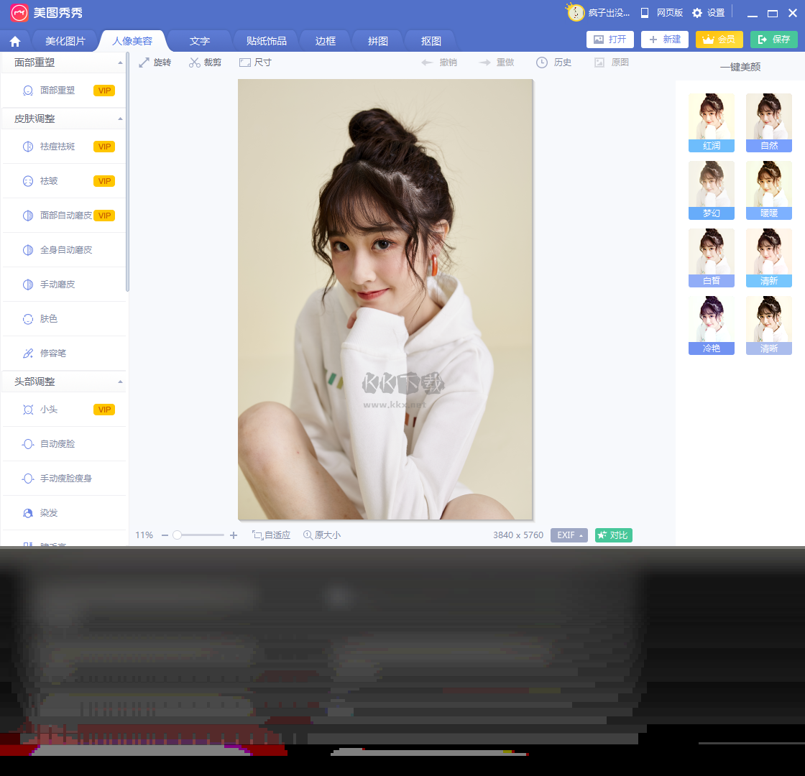Open the 修容笔 contour pen tool
805x776 pixels.
click(52, 353)
